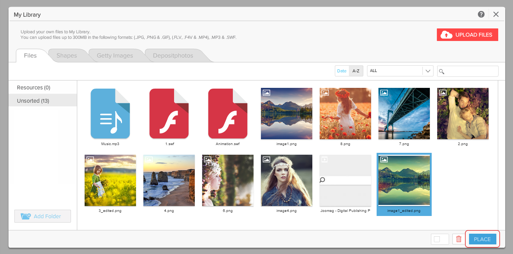This screenshot has height=254, width=513.
Task: Tick the select-all checkbox beside trash
Action: (x=437, y=239)
